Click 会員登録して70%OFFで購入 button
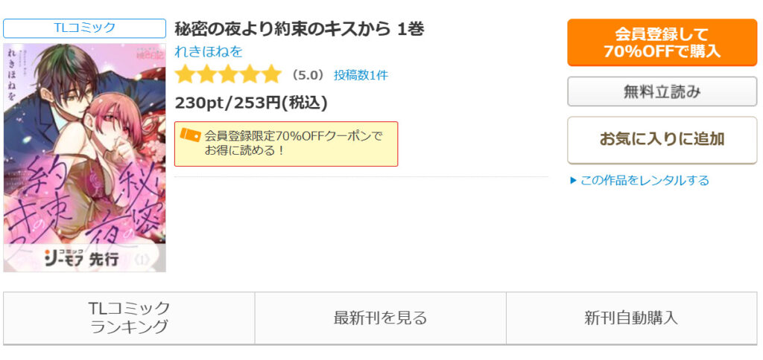The height and width of the screenshot is (360, 763). [662, 42]
